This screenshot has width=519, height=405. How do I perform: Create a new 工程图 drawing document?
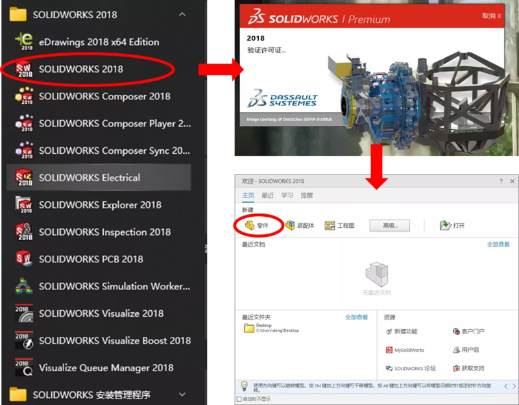click(x=339, y=225)
